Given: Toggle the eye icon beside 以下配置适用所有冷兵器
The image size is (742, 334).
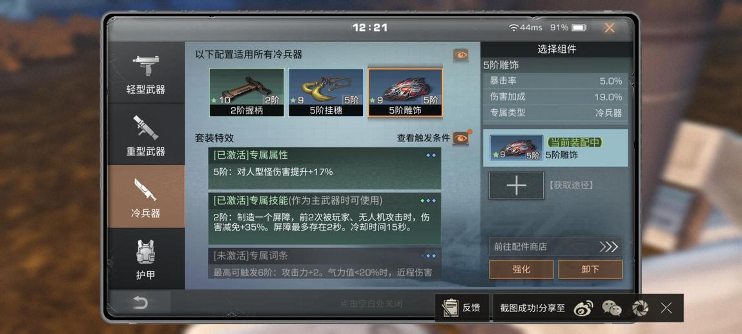Looking at the screenshot, I should (x=460, y=56).
